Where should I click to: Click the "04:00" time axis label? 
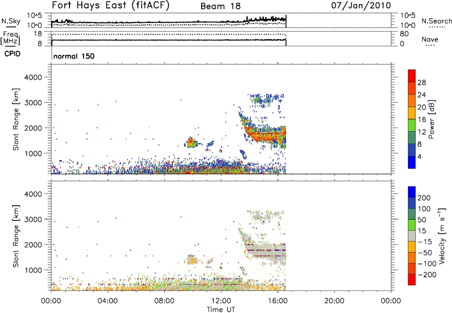[108, 301]
